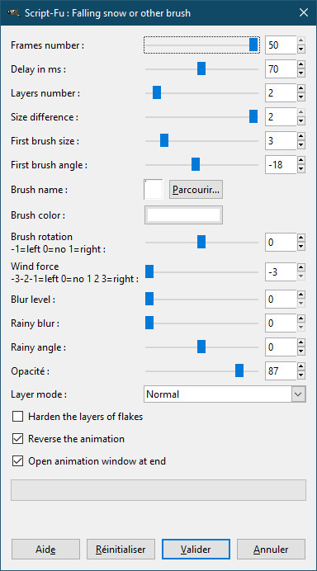Click the First brush size value field
Screen dimensions: 317x571
(281, 140)
